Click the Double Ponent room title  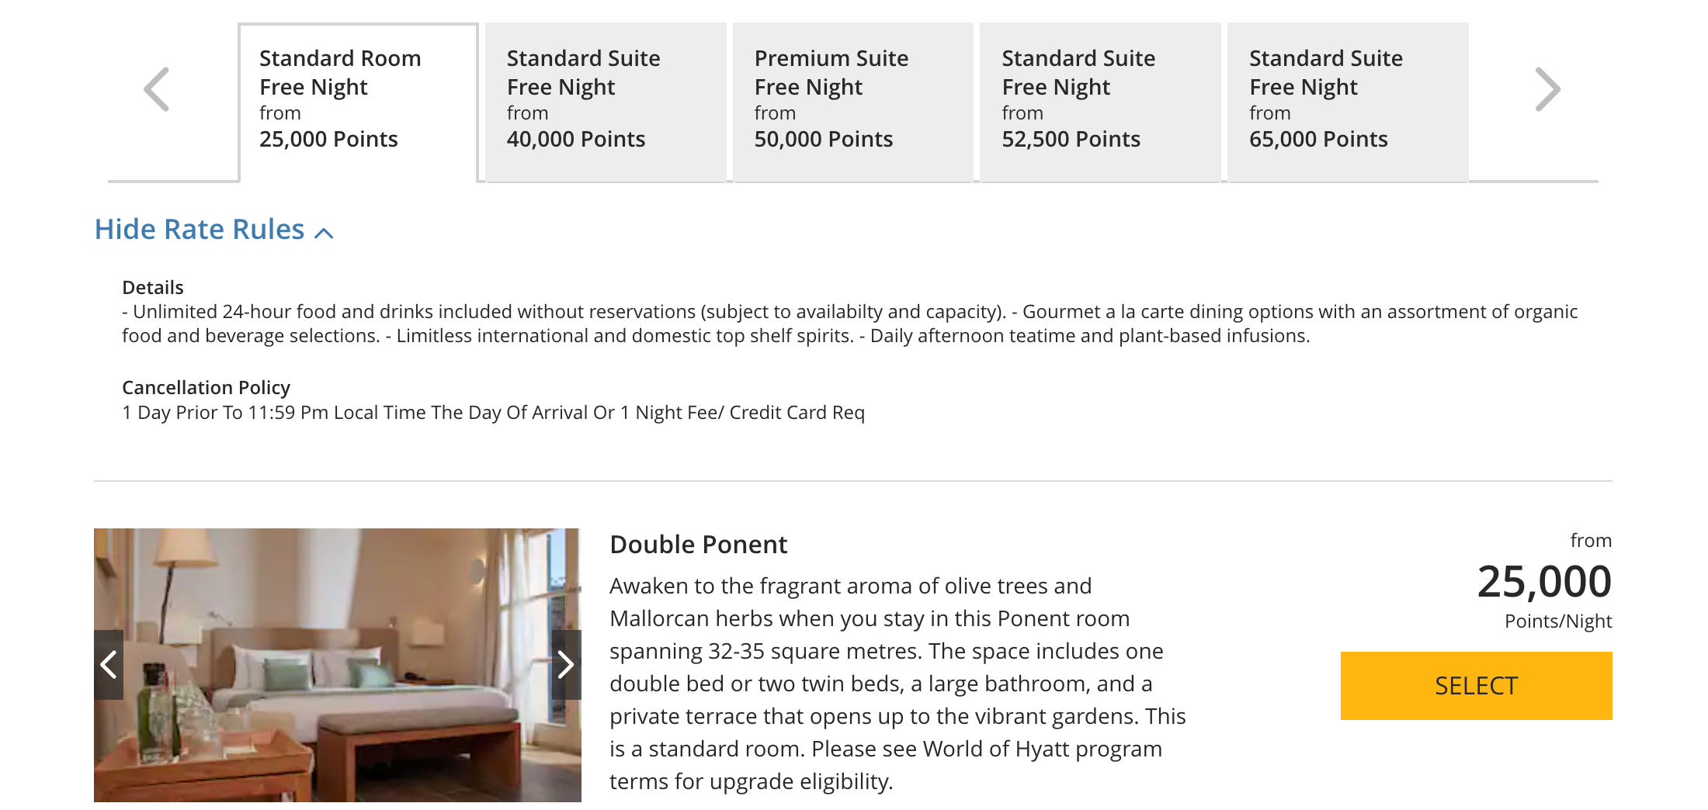point(699,545)
